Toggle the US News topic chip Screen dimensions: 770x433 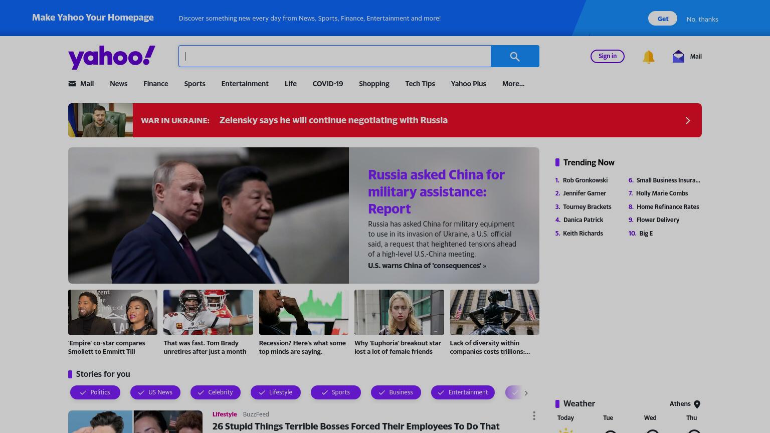tap(155, 392)
